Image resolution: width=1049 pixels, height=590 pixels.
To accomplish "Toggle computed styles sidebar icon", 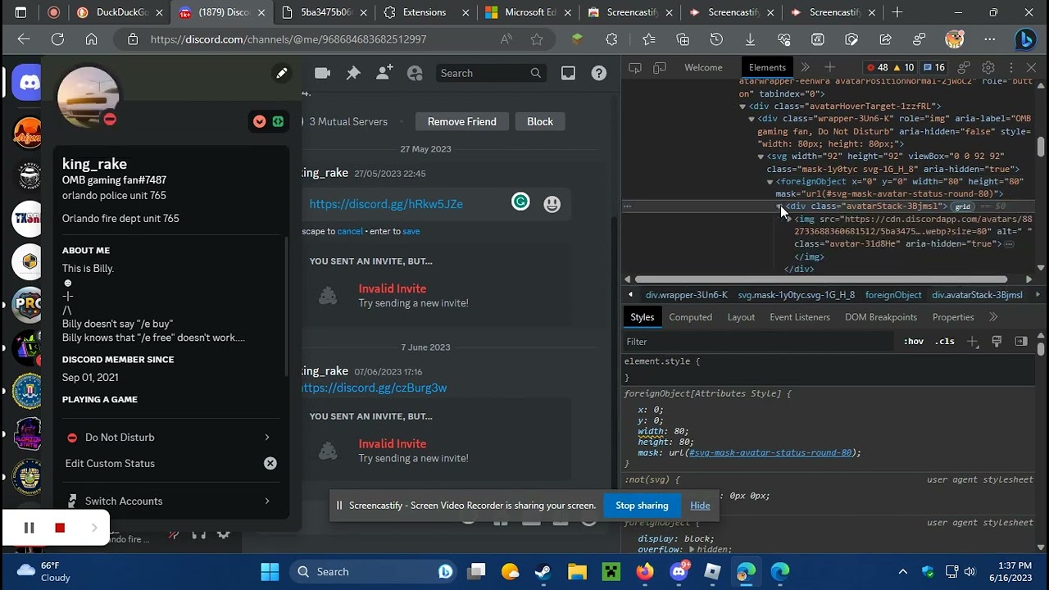I will [x=1020, y=341].
